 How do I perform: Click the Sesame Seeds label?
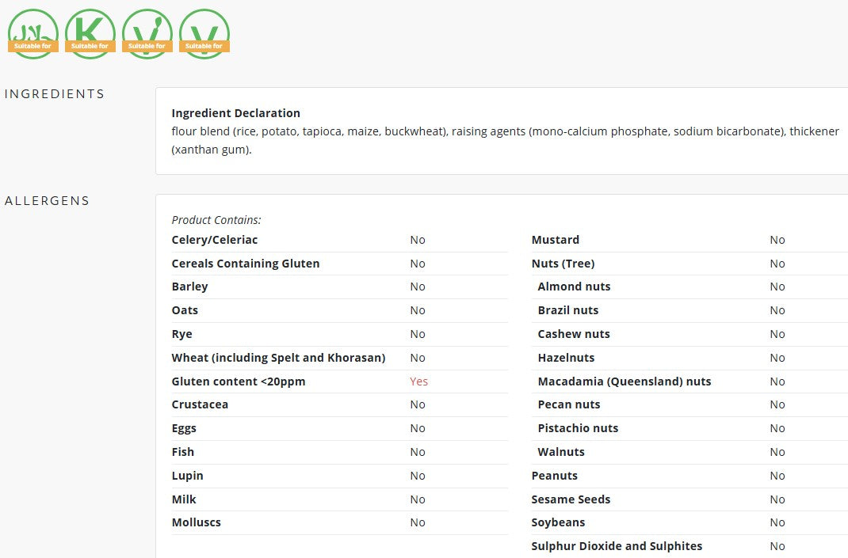[571, 499]
